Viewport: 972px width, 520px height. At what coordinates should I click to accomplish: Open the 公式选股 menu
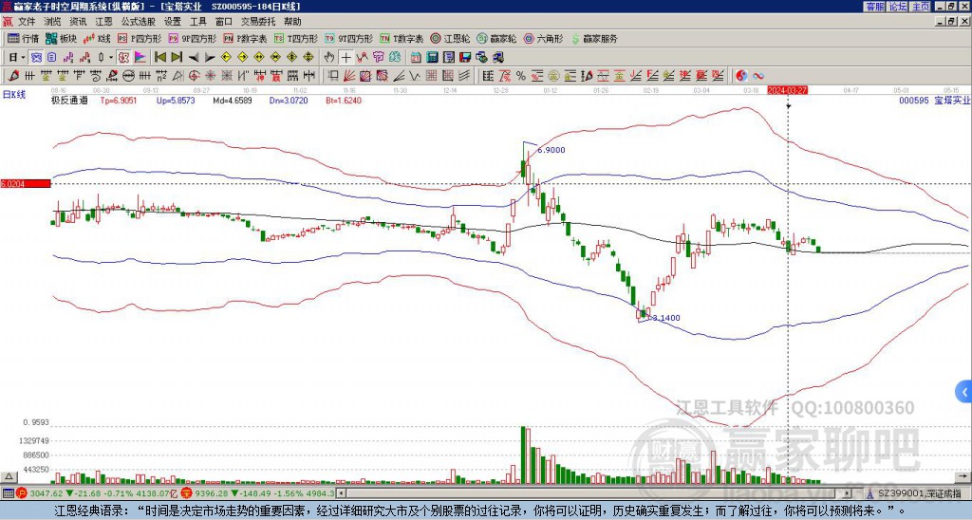point(139,22)
